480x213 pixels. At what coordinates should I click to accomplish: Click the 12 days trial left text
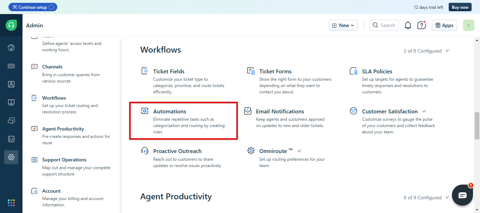click(428, 7)
